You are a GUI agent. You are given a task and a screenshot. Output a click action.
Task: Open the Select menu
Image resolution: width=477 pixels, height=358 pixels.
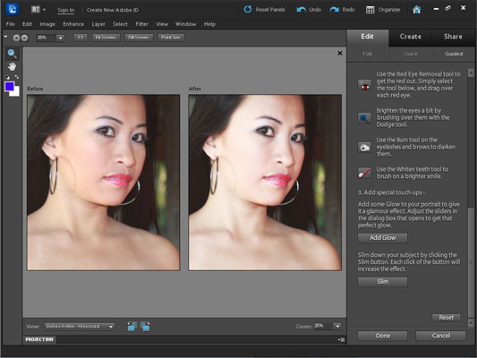click(120, 24)
